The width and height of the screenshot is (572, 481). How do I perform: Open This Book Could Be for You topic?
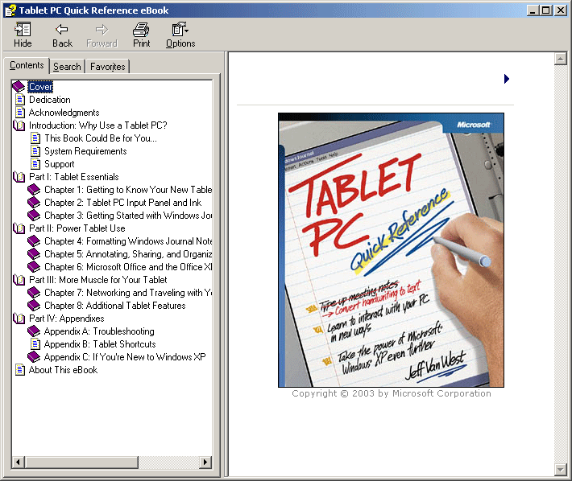click(x=101, y=138)
